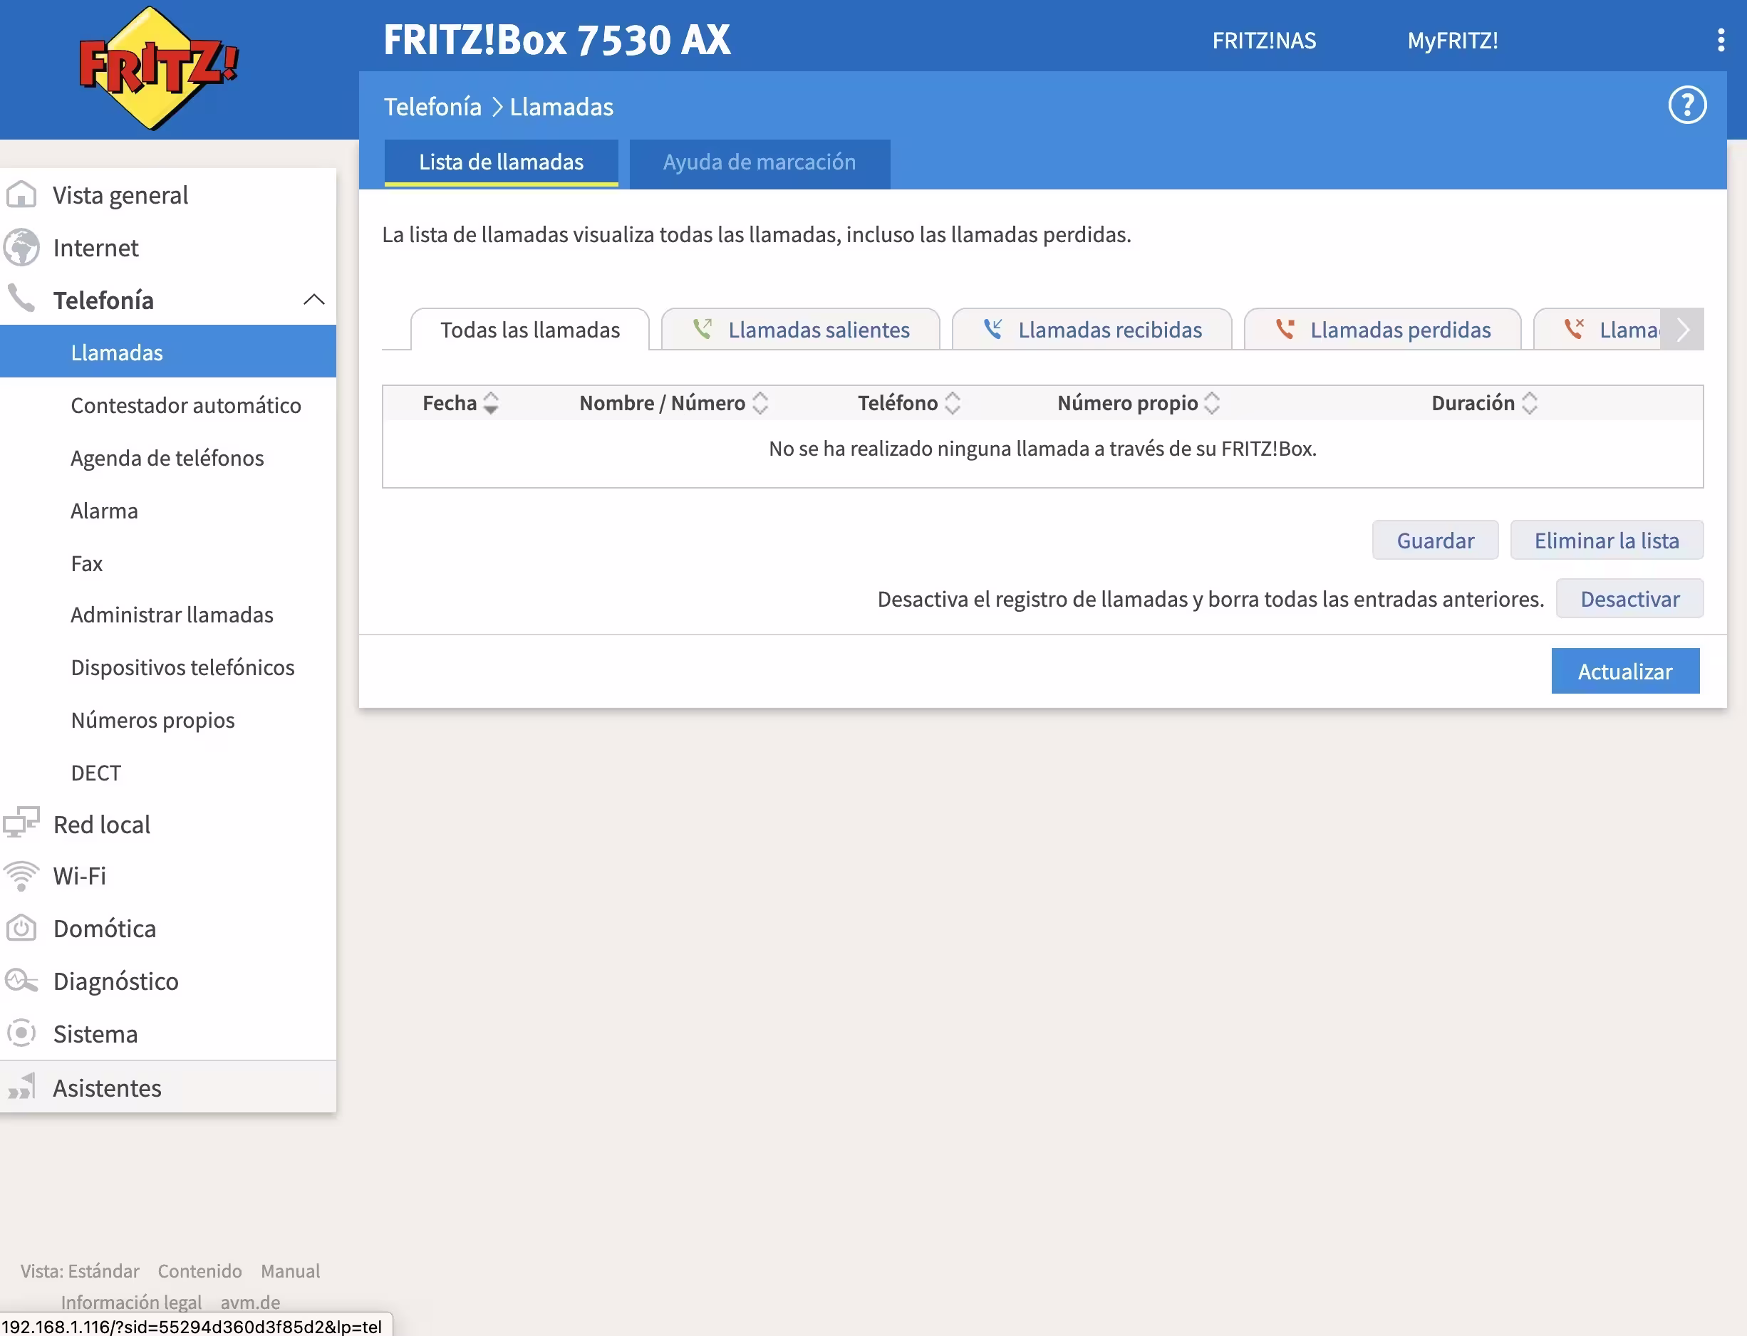Open the help question mark icon
Screen dimensions: 1747x1336
point(1686,105)
